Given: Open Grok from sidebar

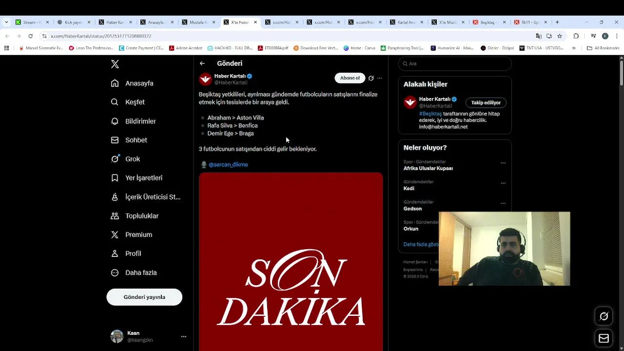Looking at the screenshot, I should (125, 159).
